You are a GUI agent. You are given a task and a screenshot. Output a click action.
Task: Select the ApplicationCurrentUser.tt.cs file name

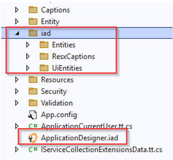tap(86, 127)
